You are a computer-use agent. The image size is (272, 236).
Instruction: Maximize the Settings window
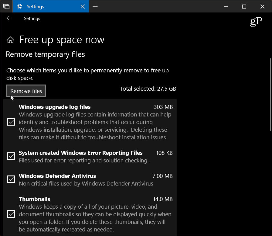point(244,7)
